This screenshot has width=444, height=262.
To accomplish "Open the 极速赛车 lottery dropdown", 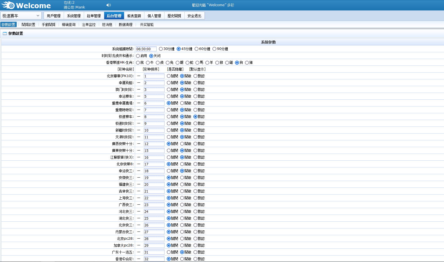I will [21, 16].
